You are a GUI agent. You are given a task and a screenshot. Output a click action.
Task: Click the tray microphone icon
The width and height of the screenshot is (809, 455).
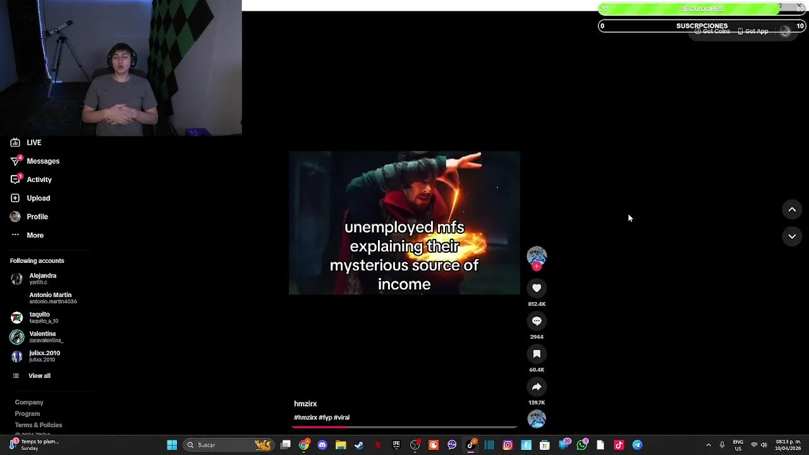(x=722, y=445)
